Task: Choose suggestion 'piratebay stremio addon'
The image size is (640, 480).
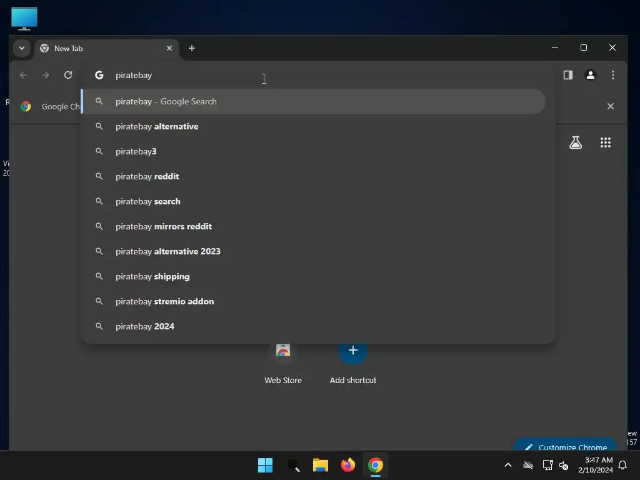Action: click(x=317, y=301)
